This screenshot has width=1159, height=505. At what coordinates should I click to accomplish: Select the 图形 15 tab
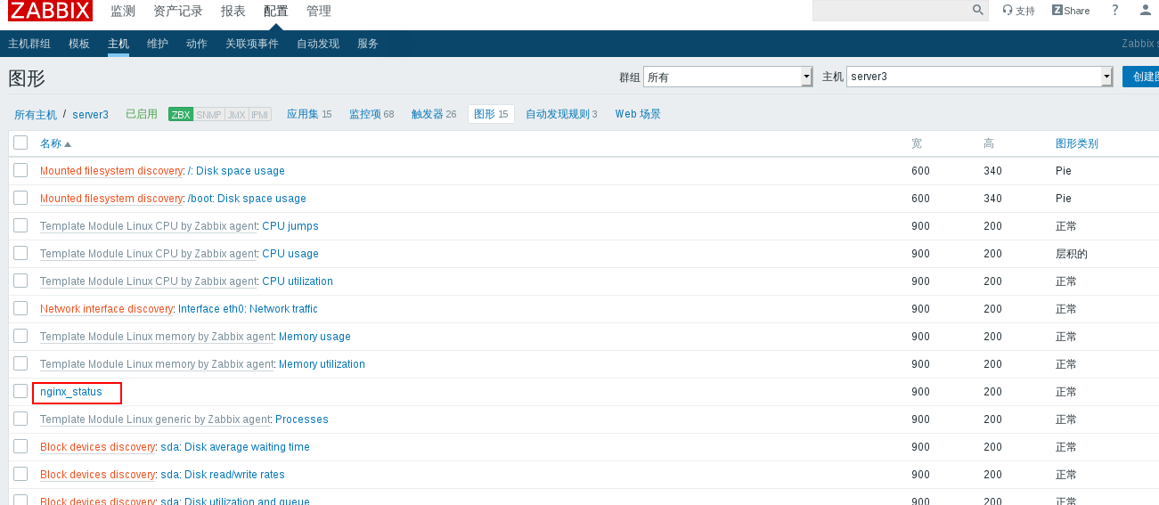coord(491,114)
